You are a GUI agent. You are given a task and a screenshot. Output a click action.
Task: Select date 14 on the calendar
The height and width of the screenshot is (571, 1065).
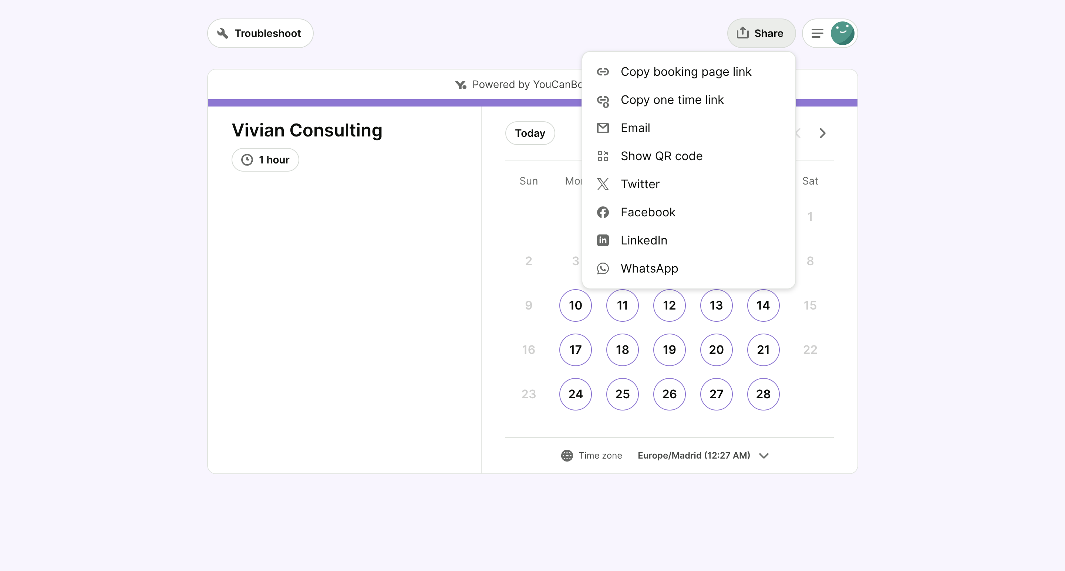click(763, 305)
